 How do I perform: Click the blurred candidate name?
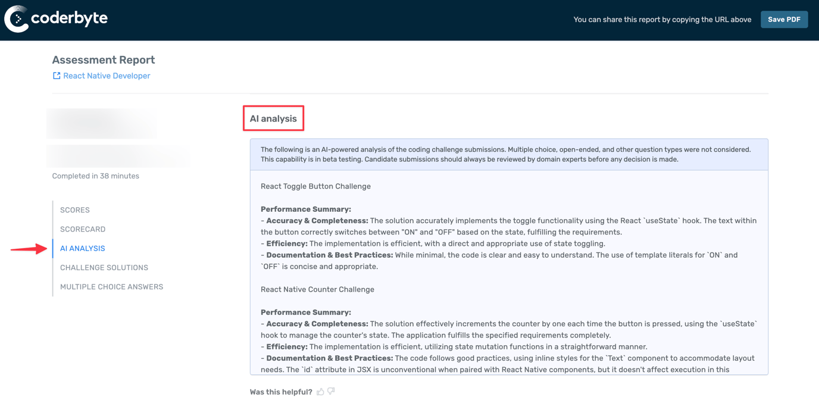pyautogui.click(x=102, y=123)
